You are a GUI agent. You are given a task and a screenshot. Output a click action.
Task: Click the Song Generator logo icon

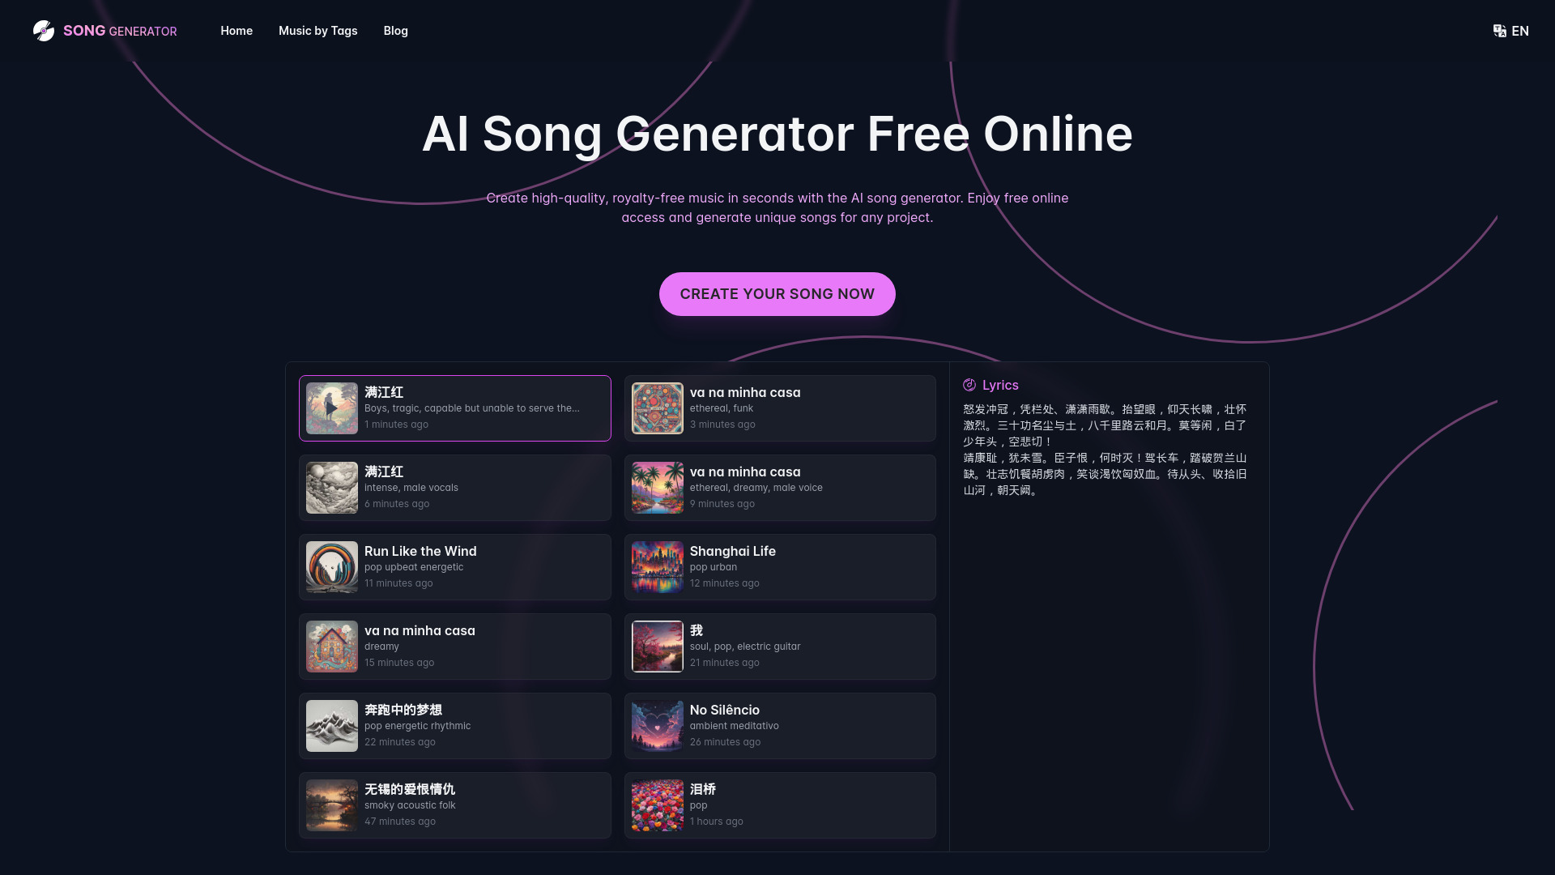43,30
